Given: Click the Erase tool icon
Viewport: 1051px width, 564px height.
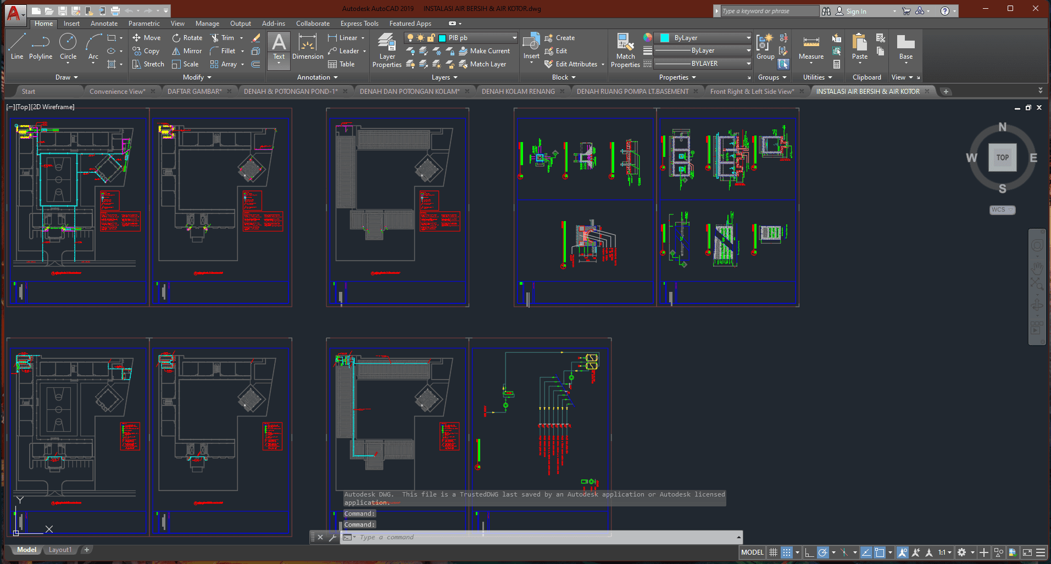Looking at the screenshot, I should click(x=255, y=38).
